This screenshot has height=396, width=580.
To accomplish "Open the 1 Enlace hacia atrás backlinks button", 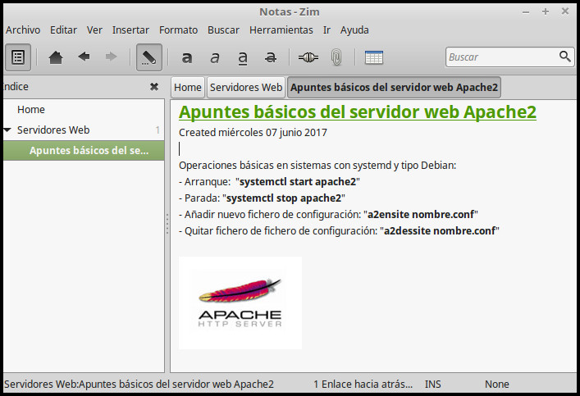I will 363,385.
